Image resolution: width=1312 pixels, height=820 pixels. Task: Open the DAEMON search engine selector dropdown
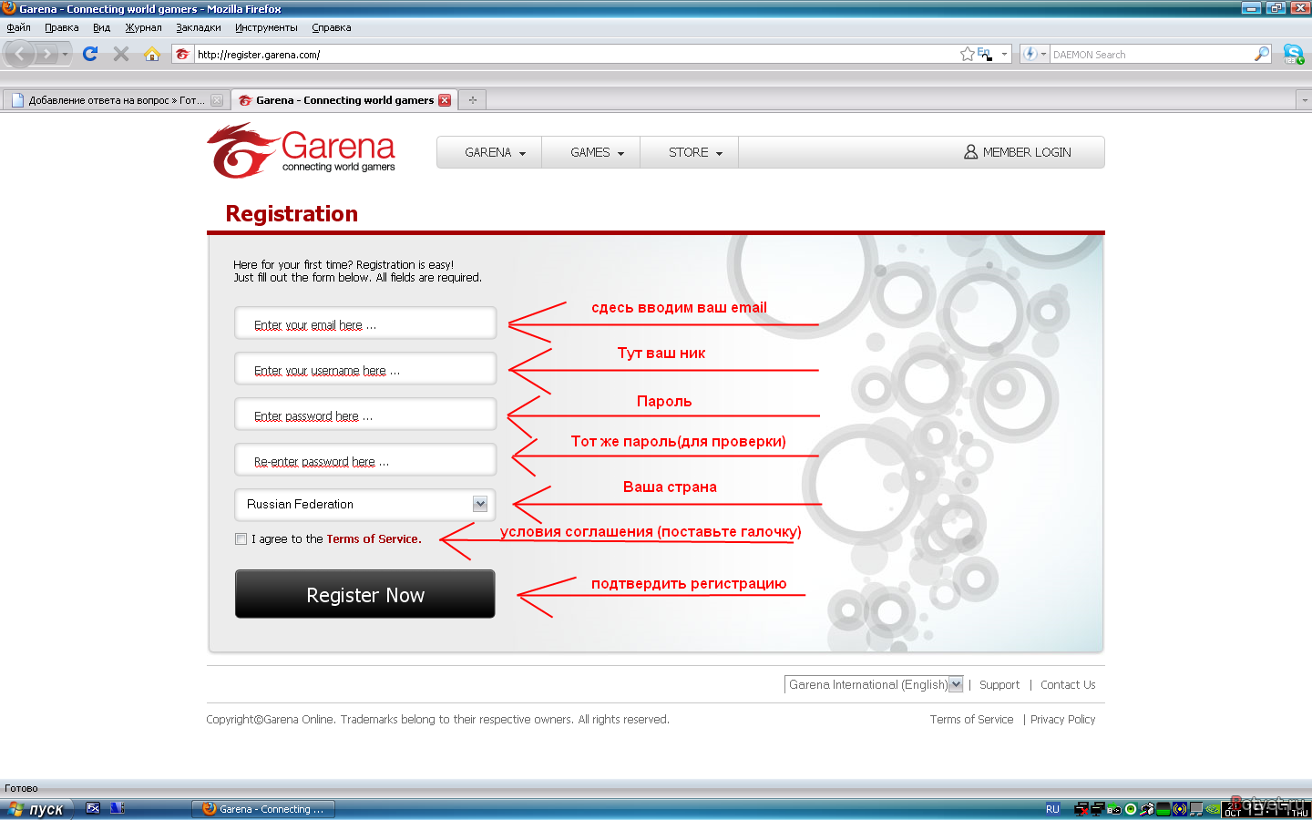tap(1034, 54)
